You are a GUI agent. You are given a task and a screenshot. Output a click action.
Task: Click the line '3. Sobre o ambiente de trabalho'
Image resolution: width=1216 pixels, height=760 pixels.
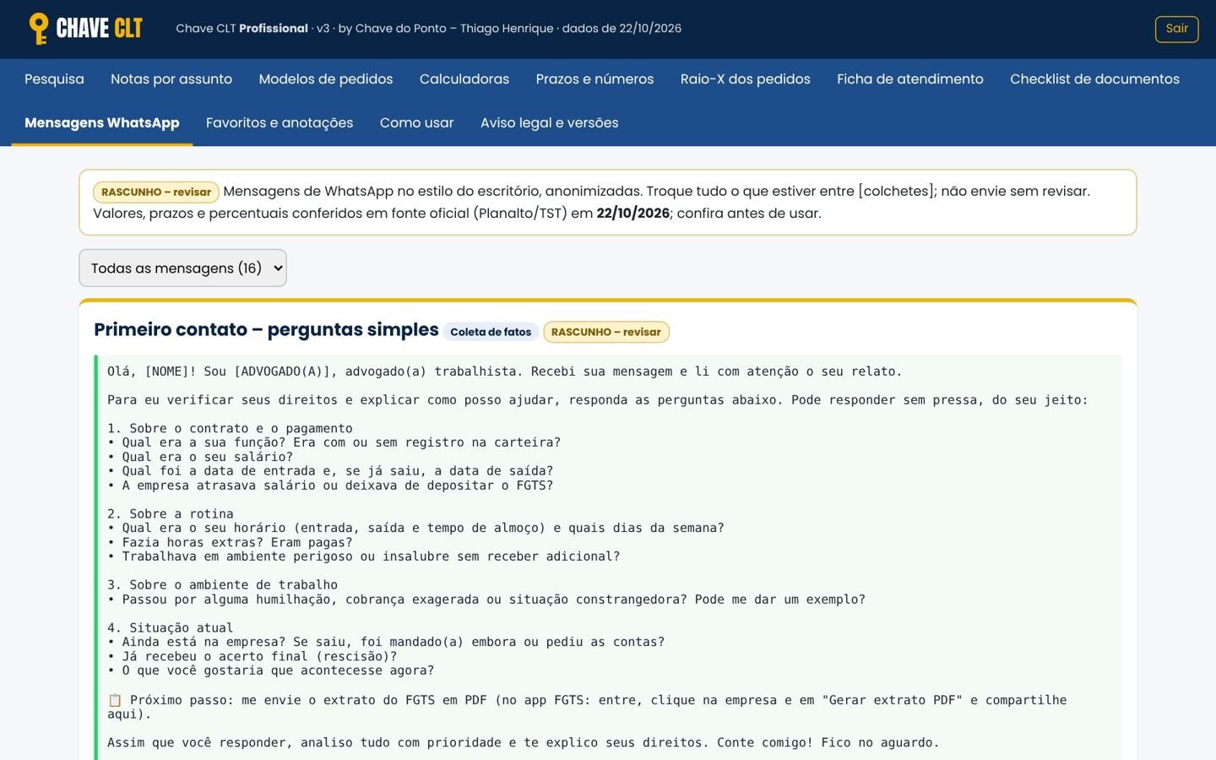coord(222,584)
